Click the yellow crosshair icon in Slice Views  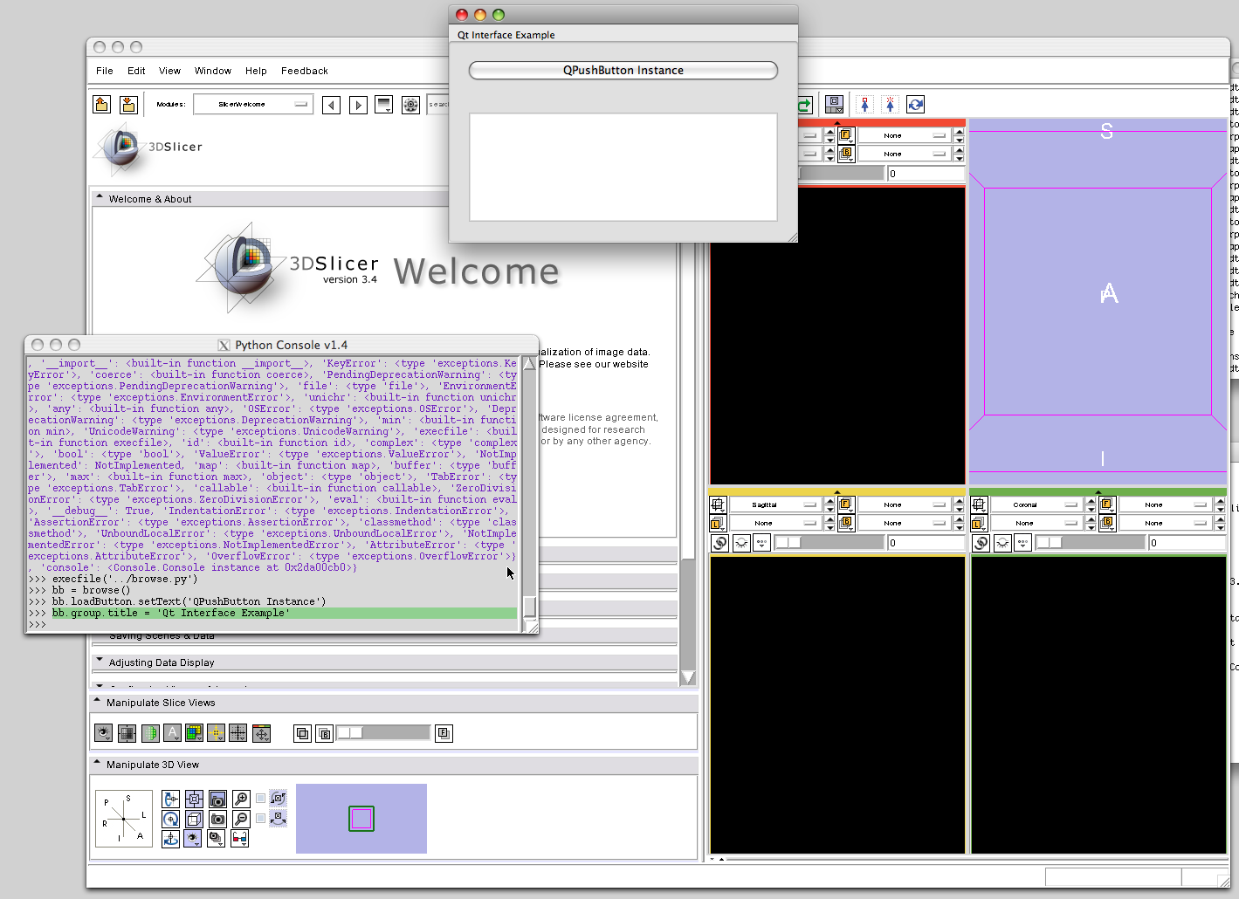(216, 733)
